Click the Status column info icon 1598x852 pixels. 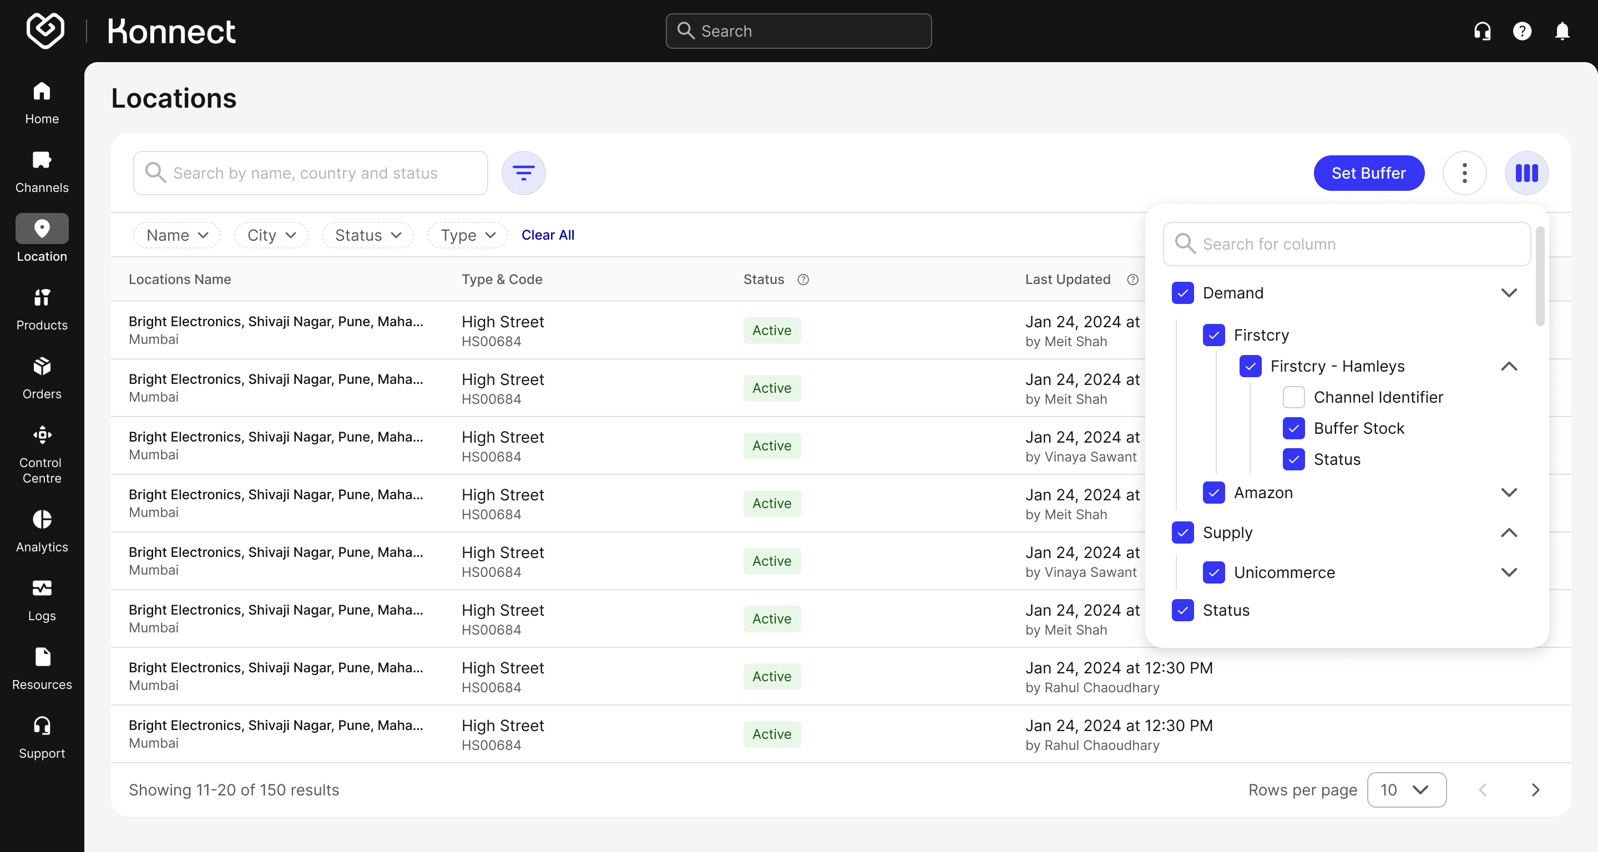[803, 280]
